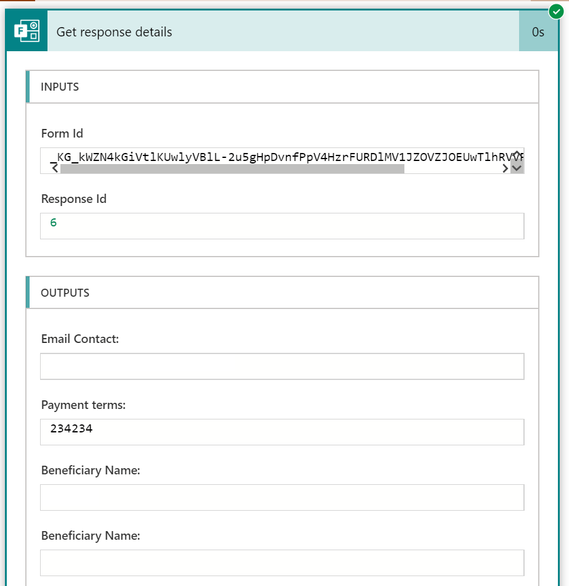Viewport: 569px width, 586px height.
Task: Click the second Beneficiary Name output field
Action: (282, 563)
